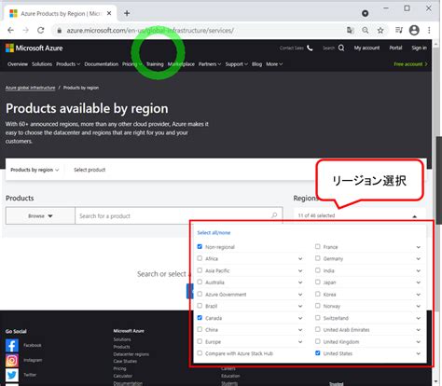Open the Instagram social icon
This screenshot has width=442, height=386.
click(12, 360)
